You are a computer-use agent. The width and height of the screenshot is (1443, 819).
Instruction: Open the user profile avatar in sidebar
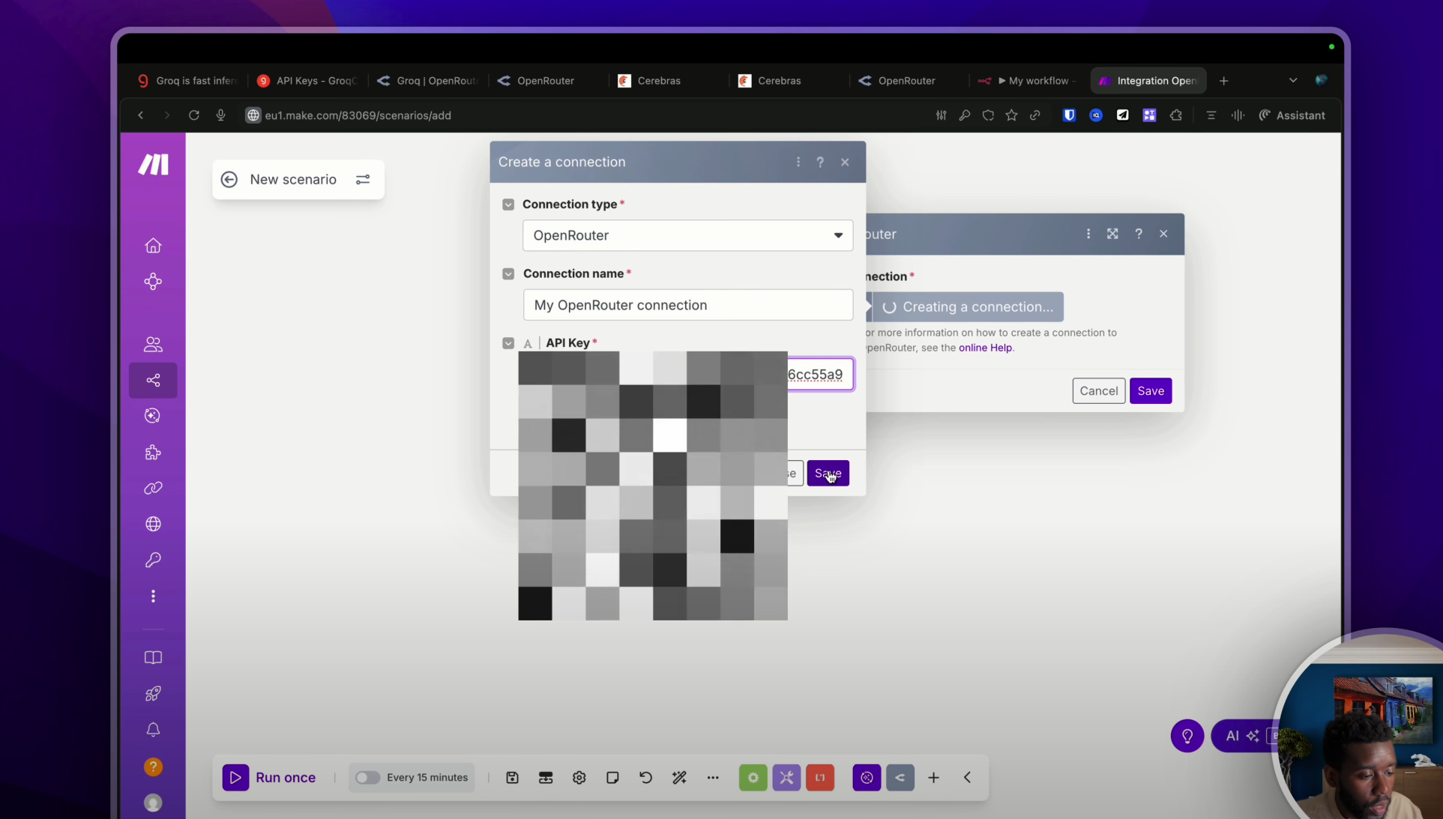[x=153, y=803]
